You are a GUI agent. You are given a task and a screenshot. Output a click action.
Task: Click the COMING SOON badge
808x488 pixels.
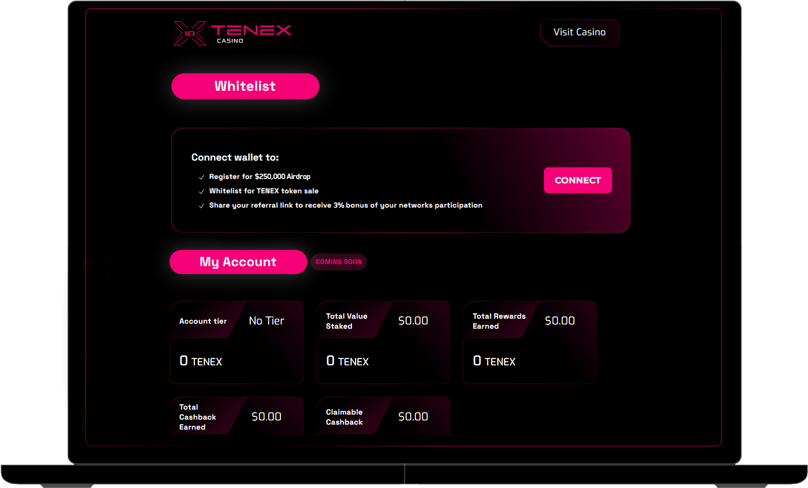[x=338, y=262]
